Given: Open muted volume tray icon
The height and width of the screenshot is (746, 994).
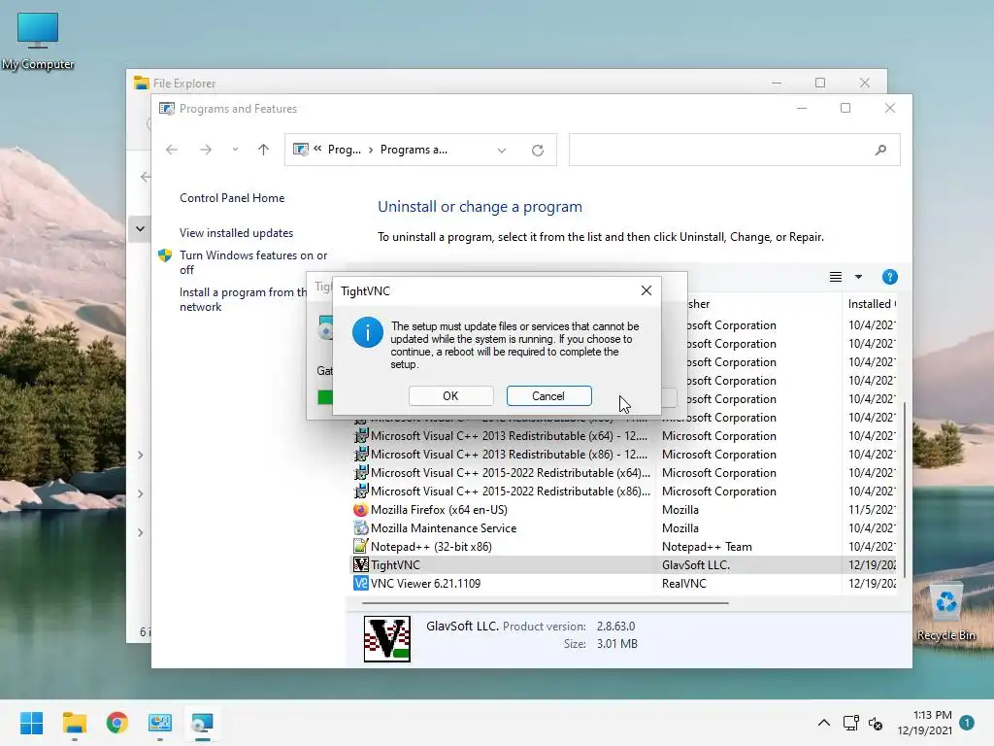Looking at the screenshot, I should (876, 723).
